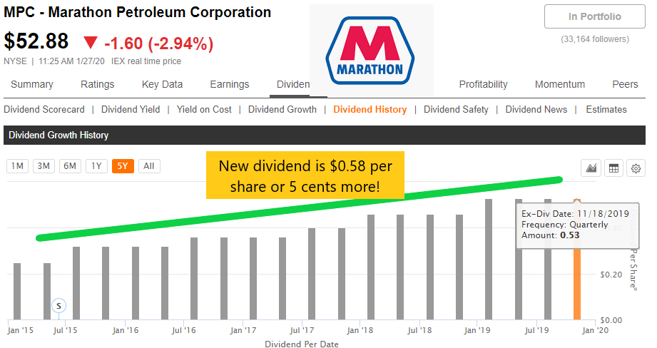View the Yield on Cost section

(x=205, y=109)
